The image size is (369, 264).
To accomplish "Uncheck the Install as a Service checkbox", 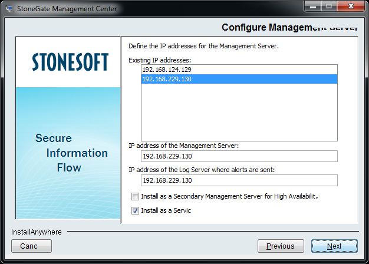I will (x=136, y=210).
